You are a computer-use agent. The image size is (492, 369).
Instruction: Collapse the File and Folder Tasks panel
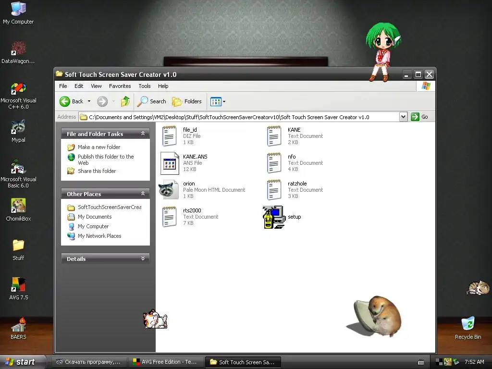click(143, 134)
